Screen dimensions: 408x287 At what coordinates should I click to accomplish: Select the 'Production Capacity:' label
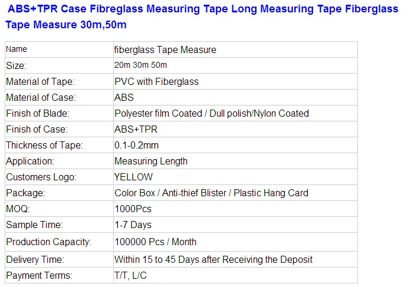pos(48,242)
